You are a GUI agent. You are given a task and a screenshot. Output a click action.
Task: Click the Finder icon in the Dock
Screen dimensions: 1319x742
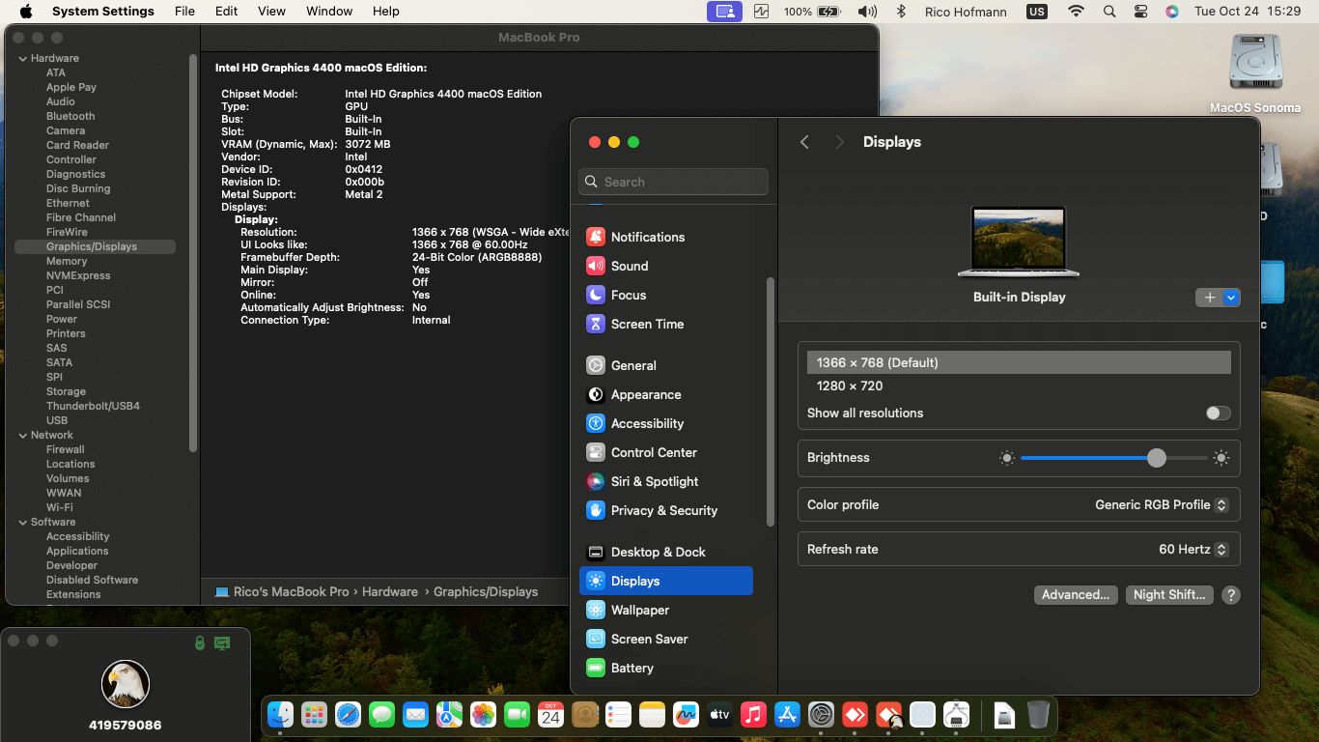coord(280,715)
